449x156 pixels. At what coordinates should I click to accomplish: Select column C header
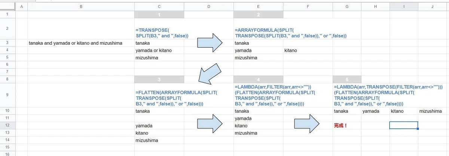tap(159, 7)
